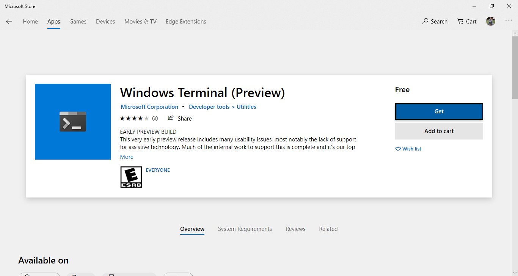The width and height of the screenshot is (518, 276).
Task: Add the app to Wish list
Action: click(408, 149)
